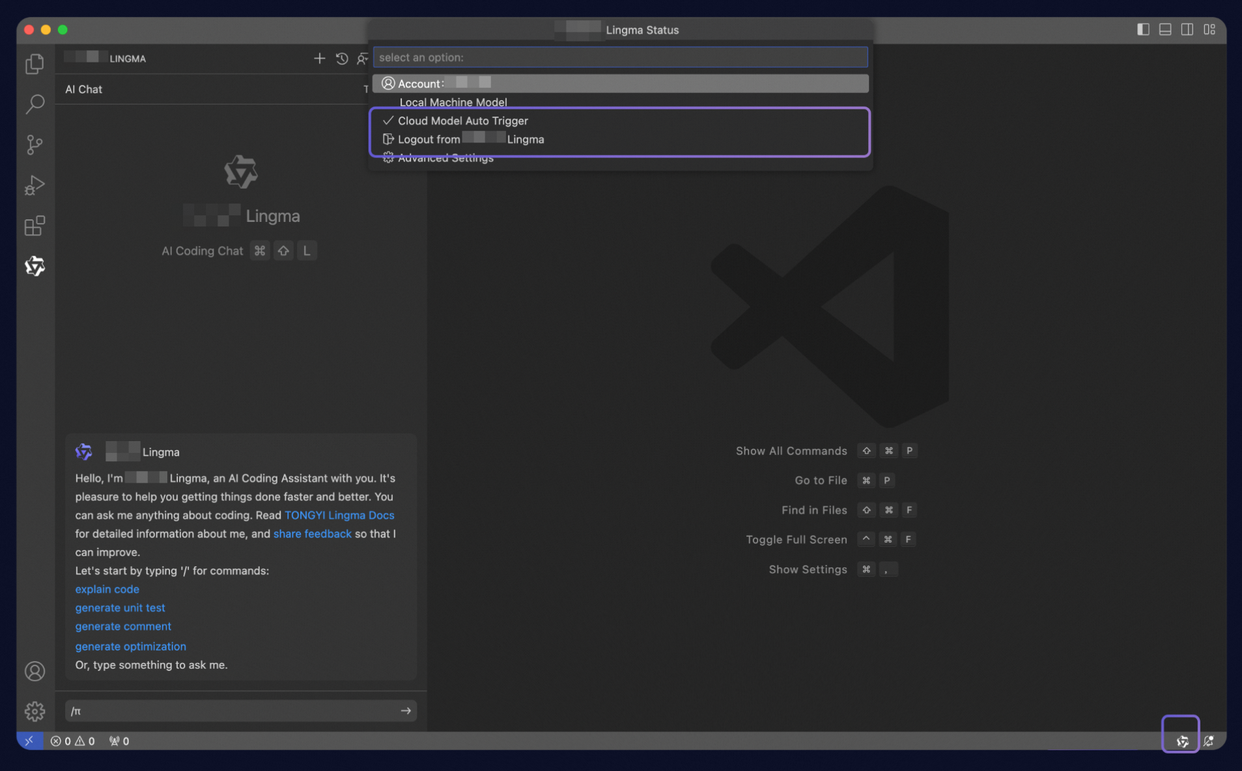The image size is (1242, 771).
Task: Toggle the bottom panel layout button
Action: click(1165, 30)
